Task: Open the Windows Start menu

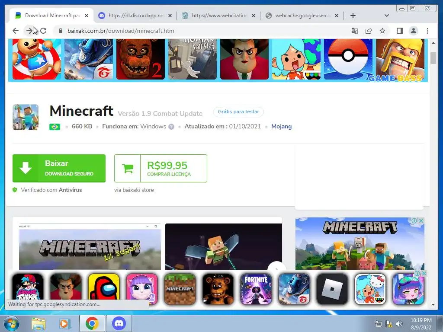Action: point(12,323)
